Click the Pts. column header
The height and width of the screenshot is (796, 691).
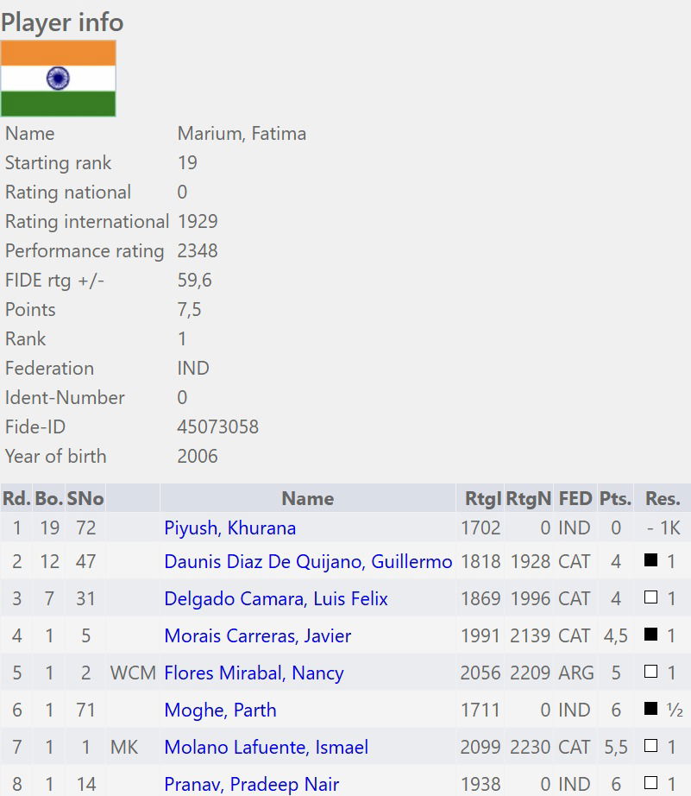[615, 498]
